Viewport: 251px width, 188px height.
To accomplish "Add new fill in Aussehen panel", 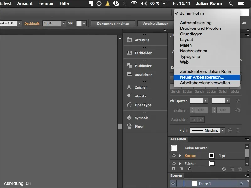I will (182, 169).
